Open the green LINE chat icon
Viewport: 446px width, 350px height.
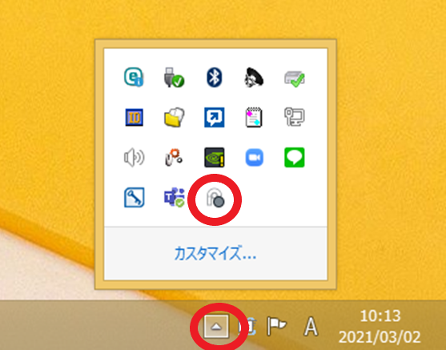click(295, 157)
